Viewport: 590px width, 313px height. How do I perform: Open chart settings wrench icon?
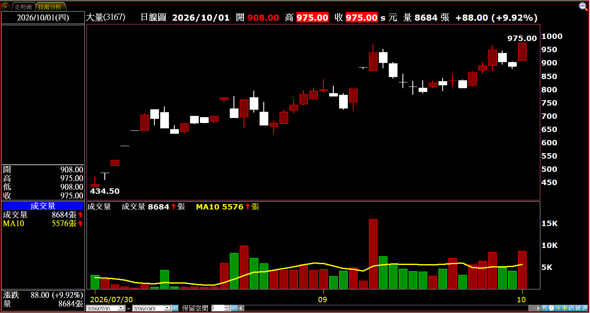click(585, 308)
